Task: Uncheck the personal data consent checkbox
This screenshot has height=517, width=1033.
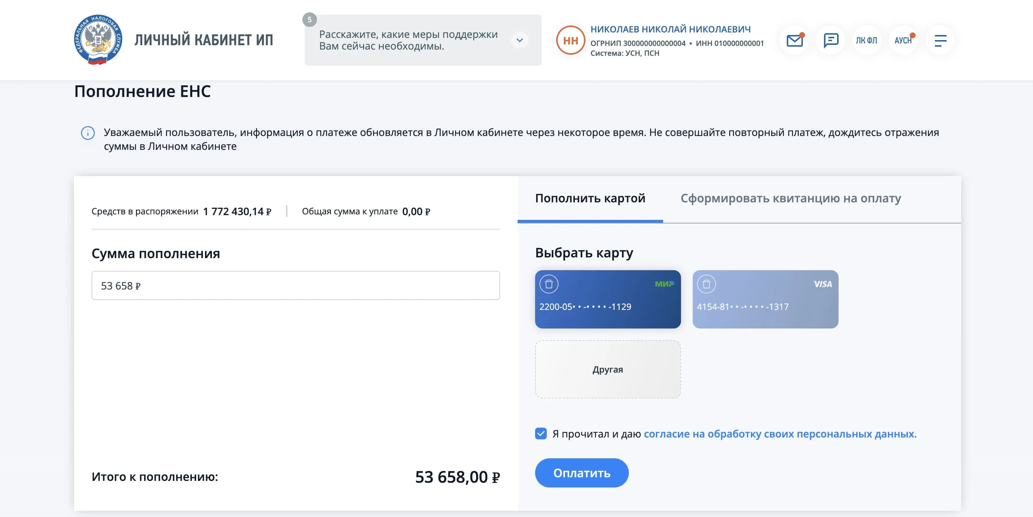Action: pyautogui.click(x=541, y=434)
